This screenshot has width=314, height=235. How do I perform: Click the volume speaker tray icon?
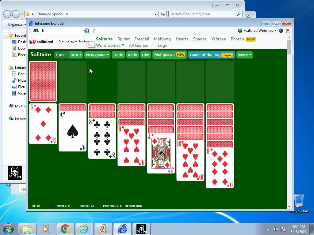(x=276, y=229)
